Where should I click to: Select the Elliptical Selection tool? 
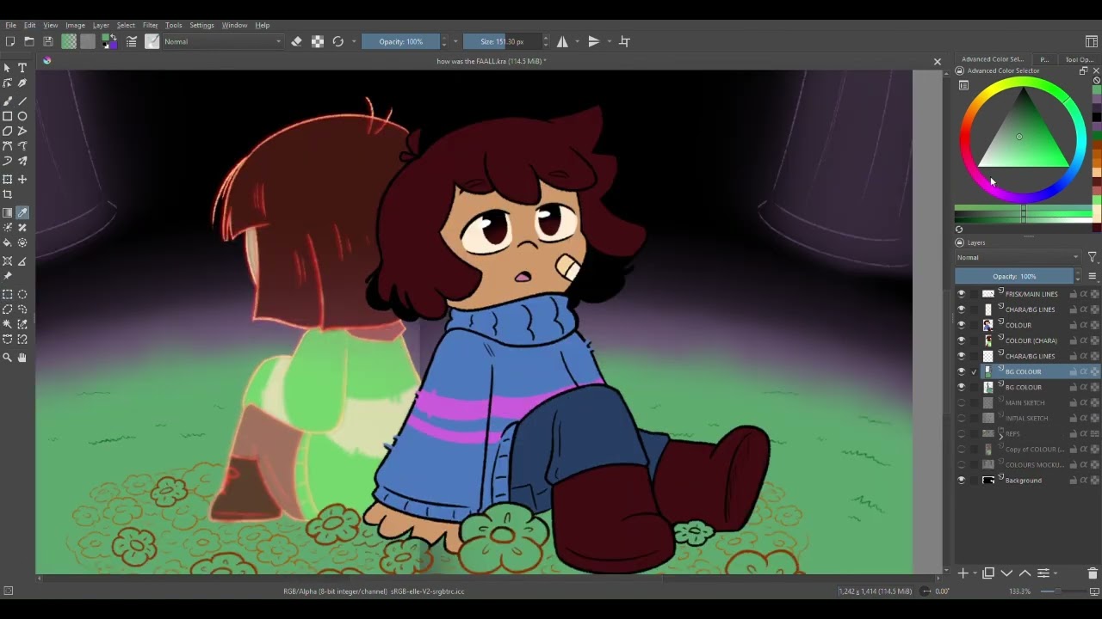[22, 294]
